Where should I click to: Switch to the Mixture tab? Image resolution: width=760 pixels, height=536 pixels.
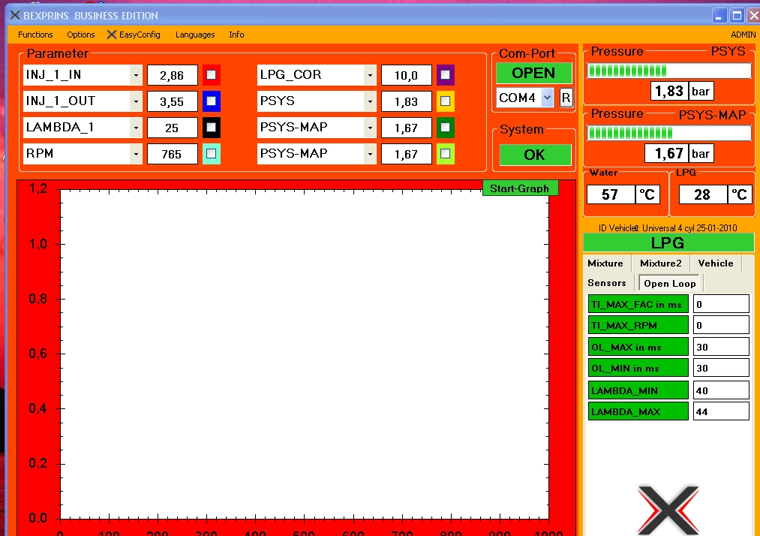605,263
